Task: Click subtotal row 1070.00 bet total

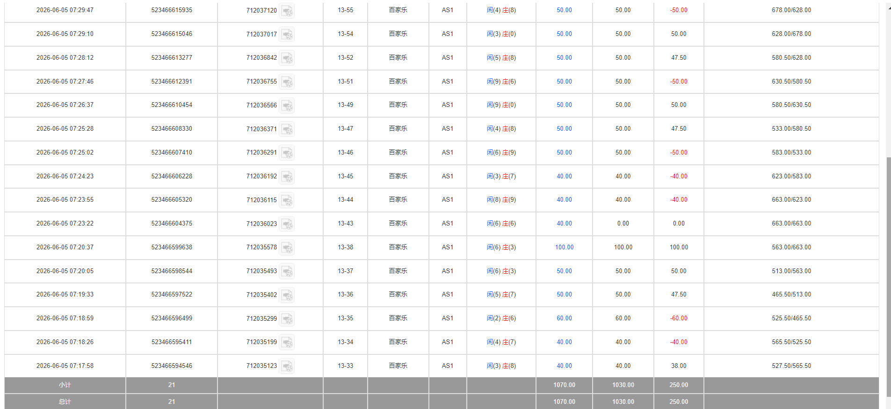Action: click(564, 385)
